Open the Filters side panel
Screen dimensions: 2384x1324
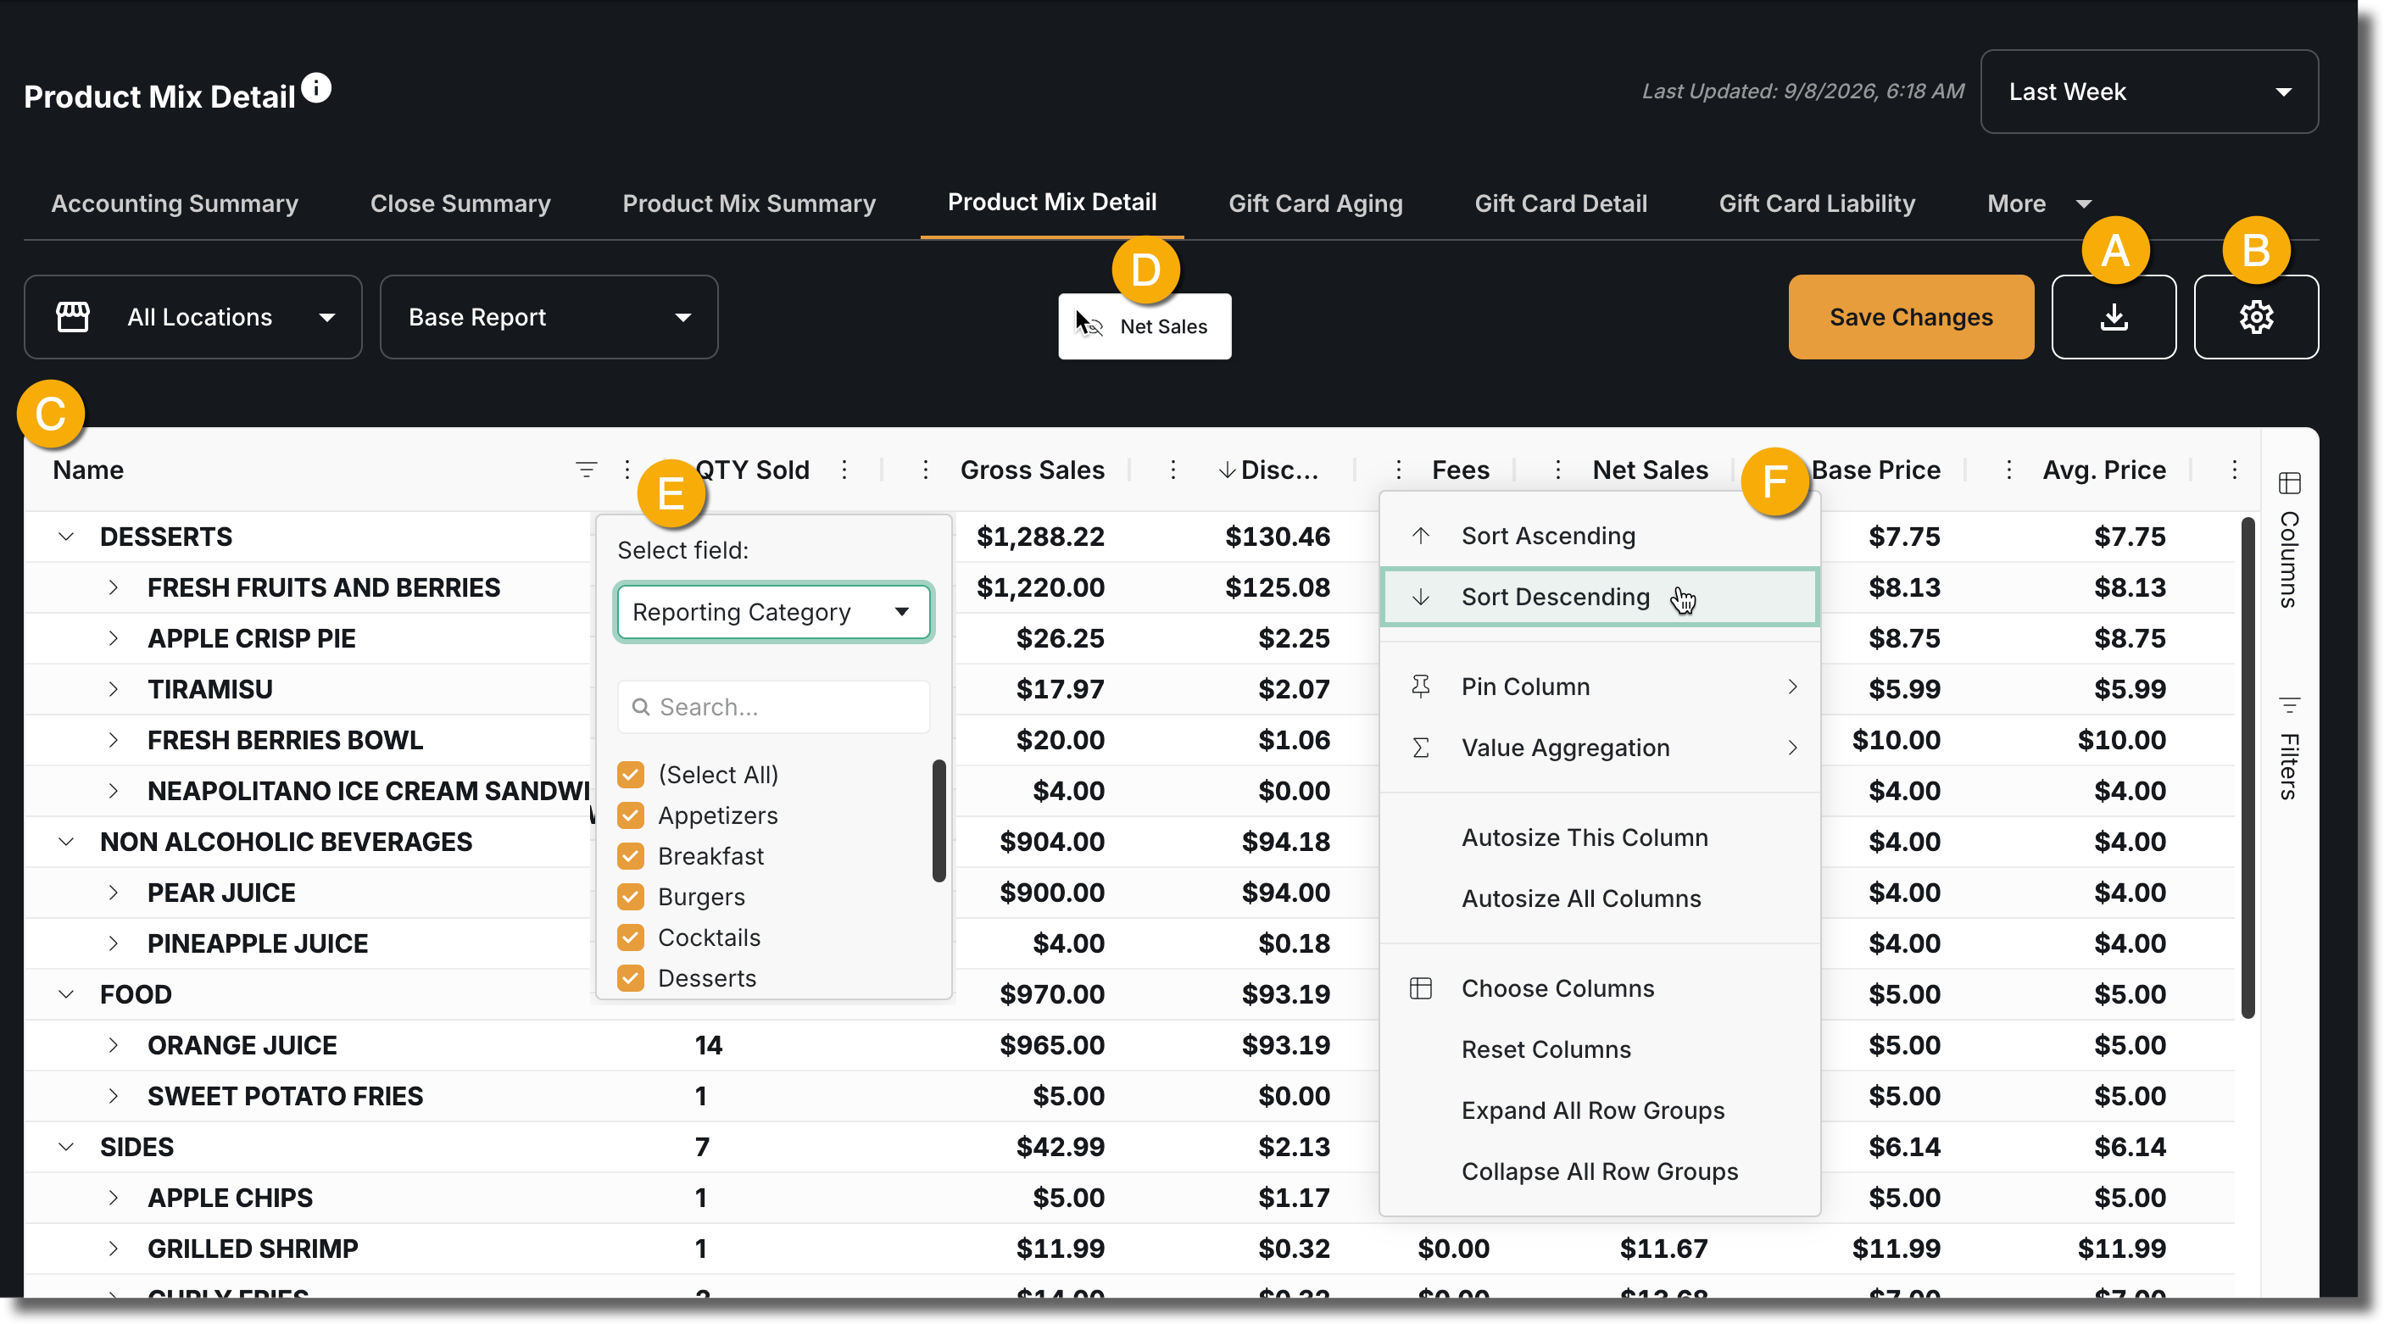pyautogui.click(x=2290, y=748)
